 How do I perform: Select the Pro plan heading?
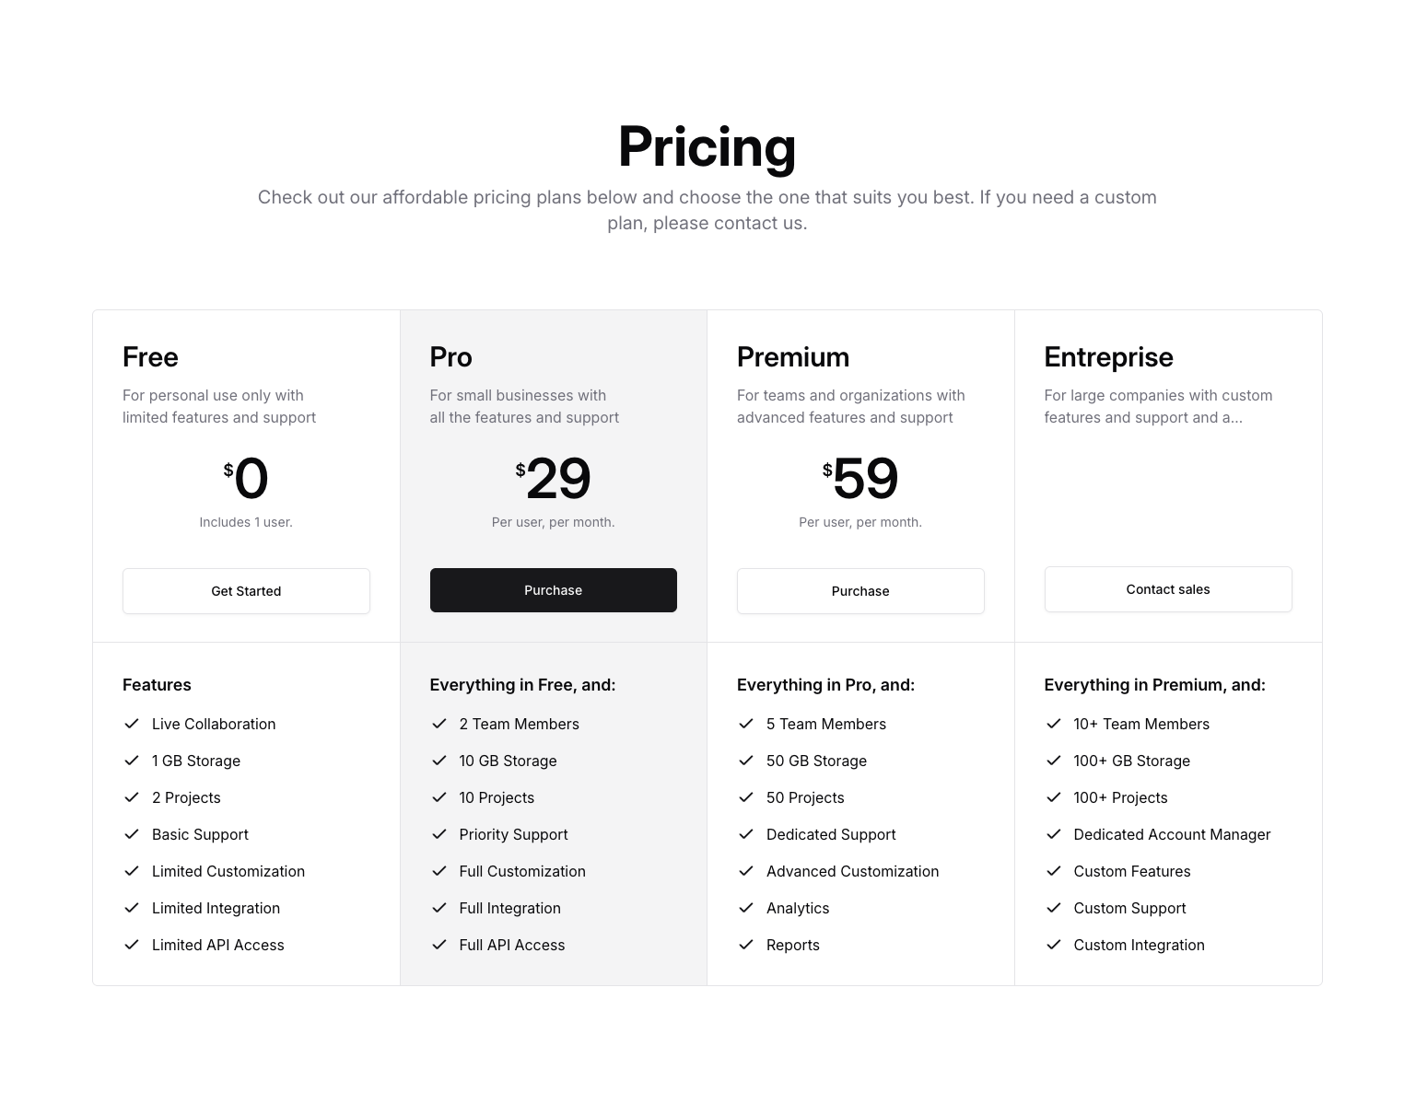coord(450,356)
